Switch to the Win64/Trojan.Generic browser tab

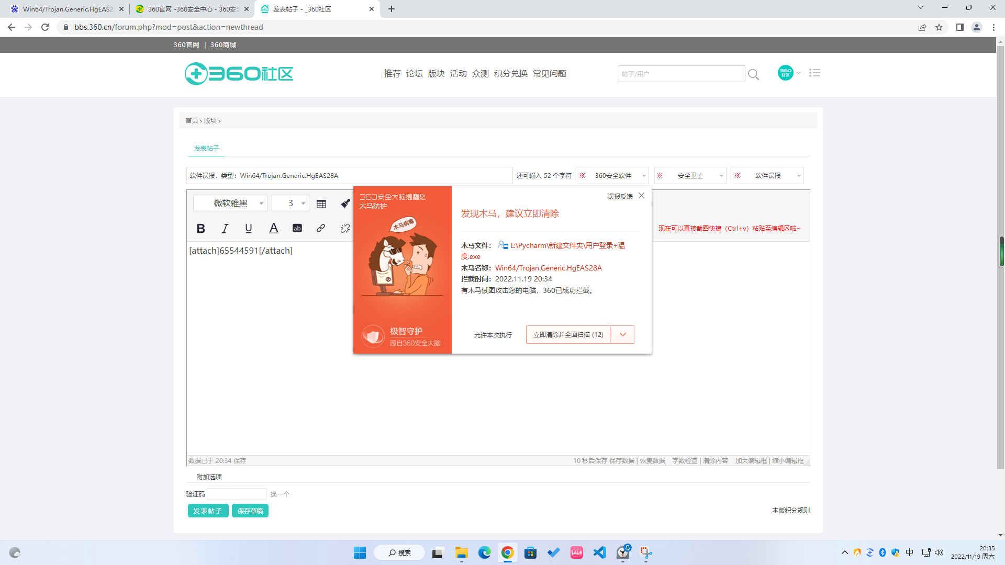tap(68, 9)
